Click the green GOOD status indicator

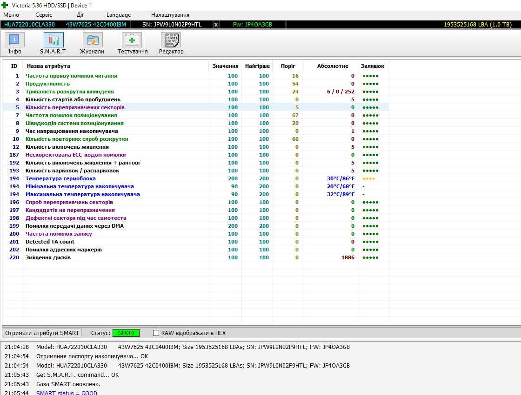tap(126, 333)
